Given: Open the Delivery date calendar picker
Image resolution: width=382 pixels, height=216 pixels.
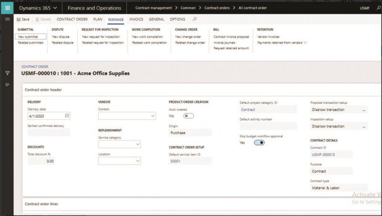Looking at the screenshot, I should 67,115.
